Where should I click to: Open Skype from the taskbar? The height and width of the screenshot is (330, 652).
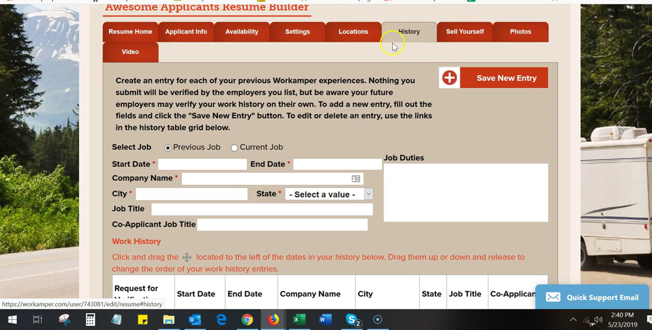351,319
